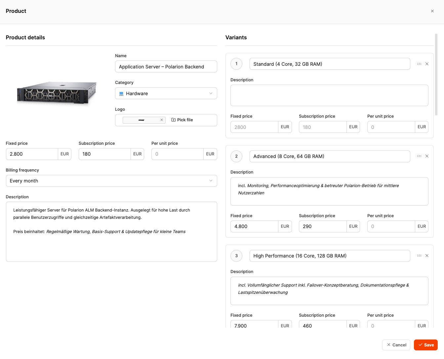Click variant 2 Per unit price field
This screenshot has height=359, width=444.
coord(391,226)
